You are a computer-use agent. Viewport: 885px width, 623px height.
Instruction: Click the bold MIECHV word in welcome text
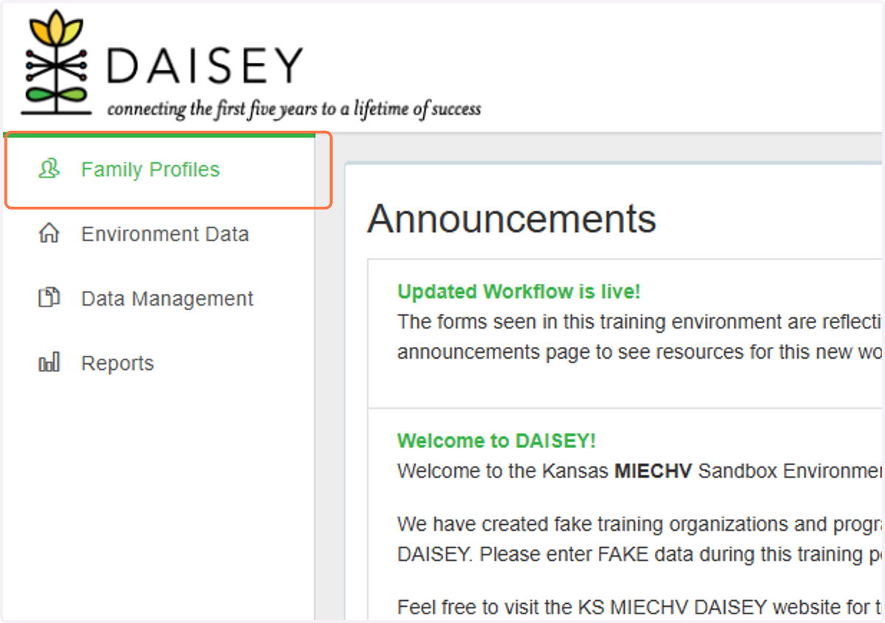pyautogui.click(x=653, y=471)
